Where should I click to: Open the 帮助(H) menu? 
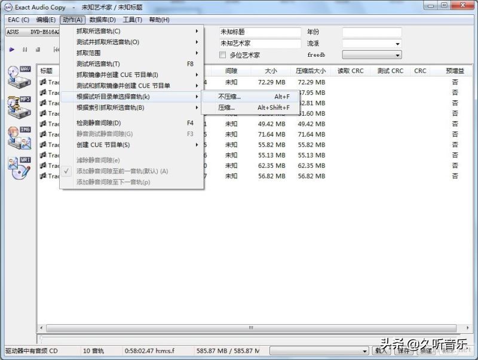tap(159, 20)
